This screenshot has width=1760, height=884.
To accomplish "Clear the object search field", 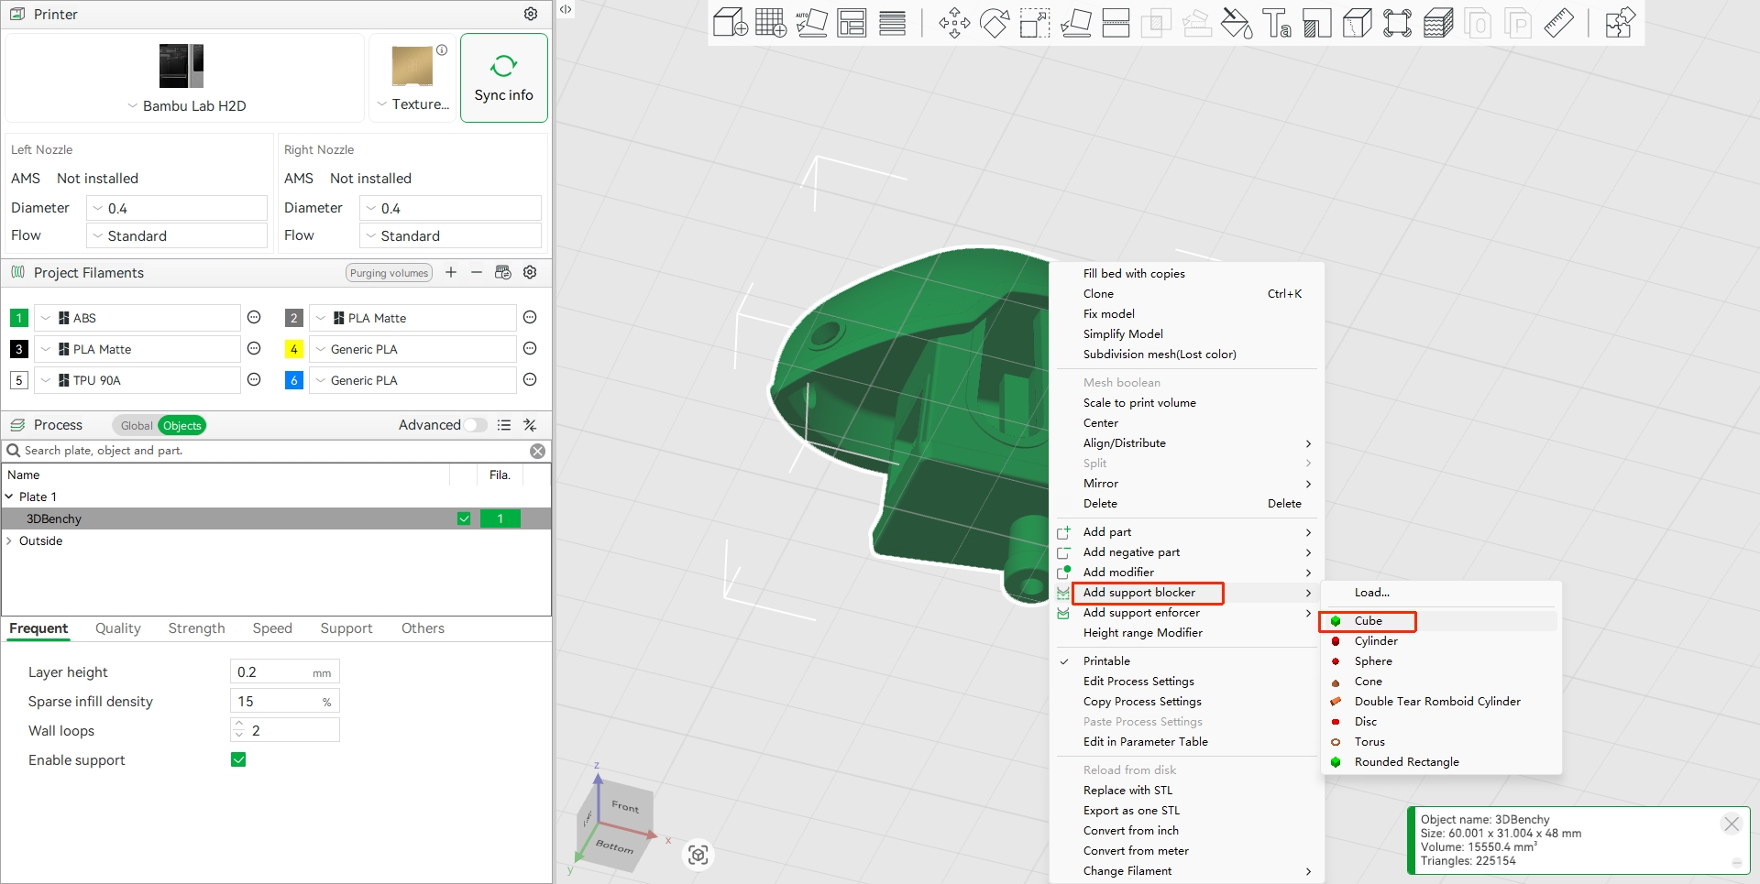I will (538, 451).
